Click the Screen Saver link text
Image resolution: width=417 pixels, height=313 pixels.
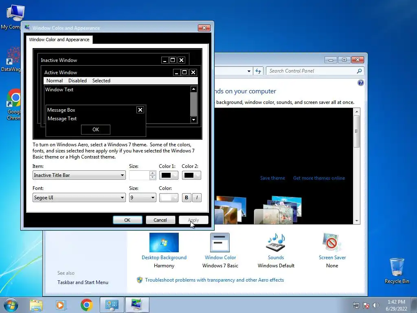click(x=332, y=258)
